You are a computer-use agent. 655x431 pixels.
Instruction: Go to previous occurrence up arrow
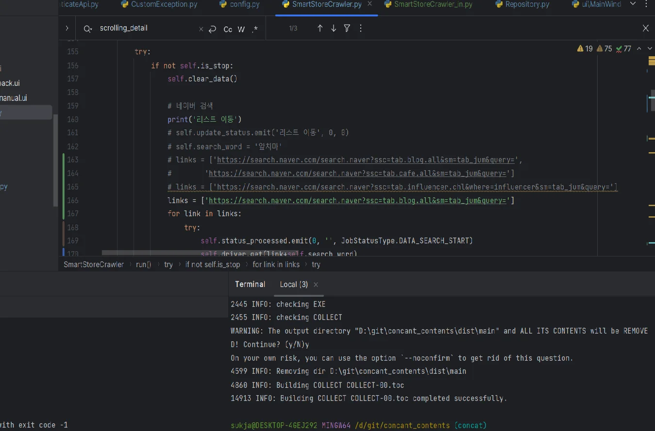pyautogui.click(x=320, y=29)
